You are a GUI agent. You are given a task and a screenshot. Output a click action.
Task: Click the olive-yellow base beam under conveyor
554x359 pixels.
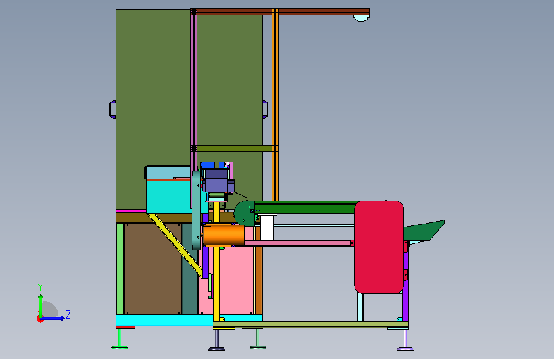[311, 324]
